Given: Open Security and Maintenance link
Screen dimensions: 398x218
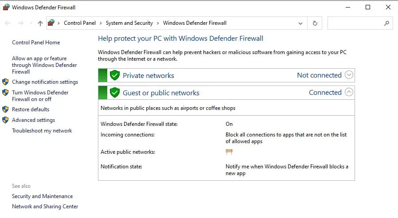Looking at the screenshot, I should pyautogui.click(x=43, y=196).
